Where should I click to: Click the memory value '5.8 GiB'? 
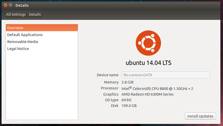127,82
